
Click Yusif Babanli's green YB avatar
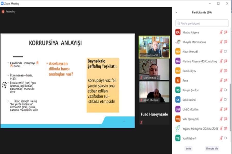pos(178,138)
